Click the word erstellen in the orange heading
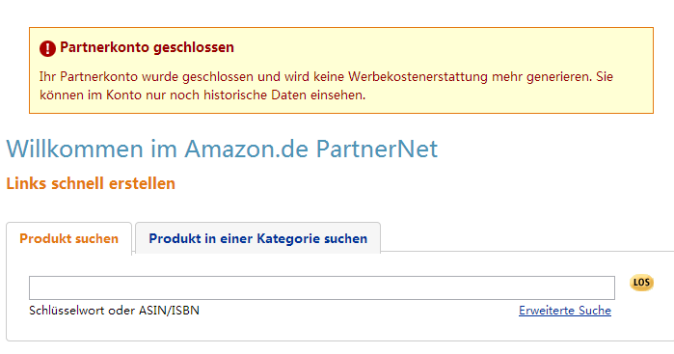The width and height of the screenshot is (674, 354). [142, 183]
